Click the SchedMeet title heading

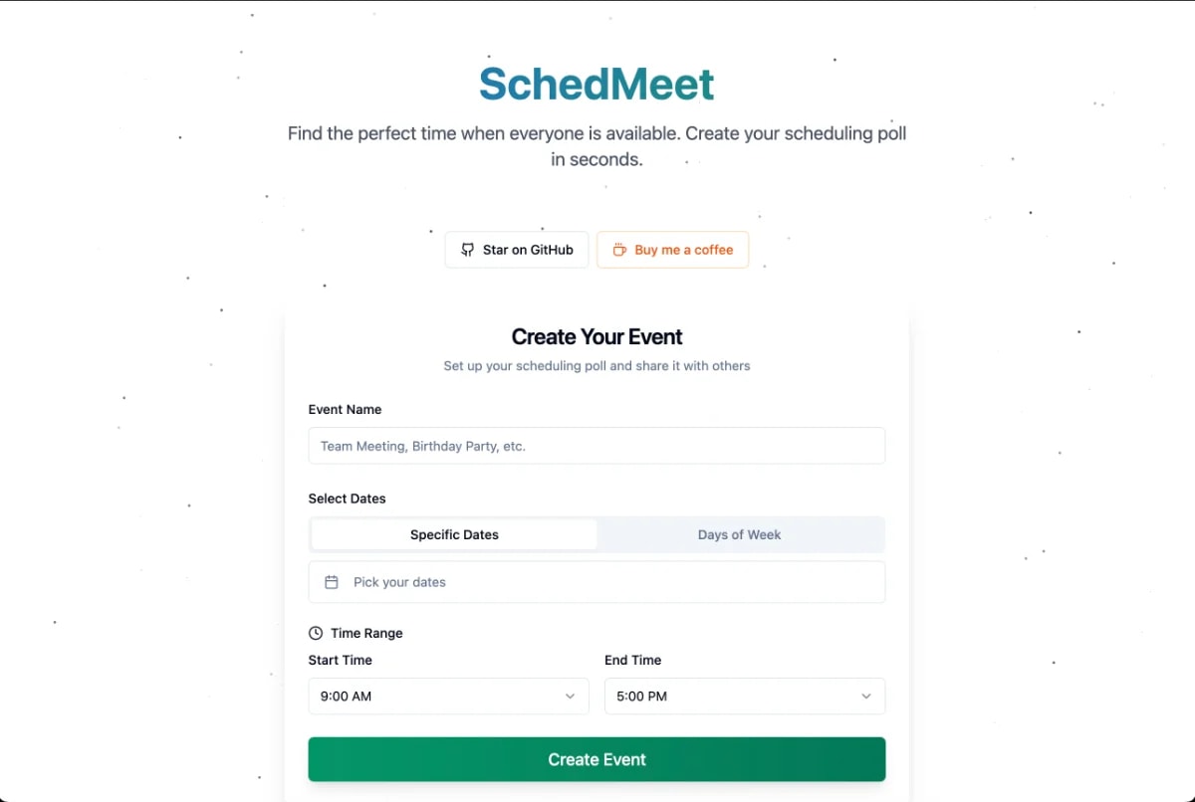click(x=597, y=84)
